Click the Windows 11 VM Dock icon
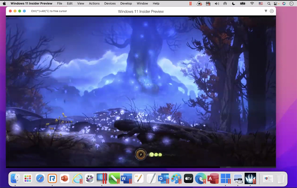The width and height of the screenshot is (297, 188). (x=226, y=179)
